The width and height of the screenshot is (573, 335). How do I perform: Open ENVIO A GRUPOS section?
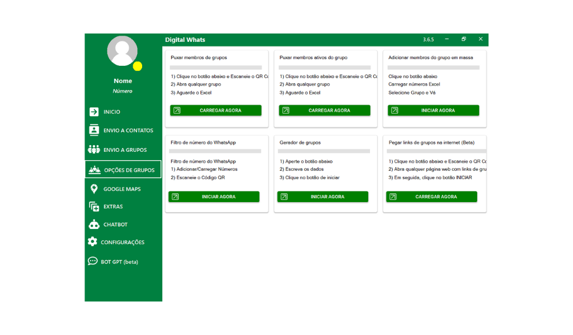point(124,150)
